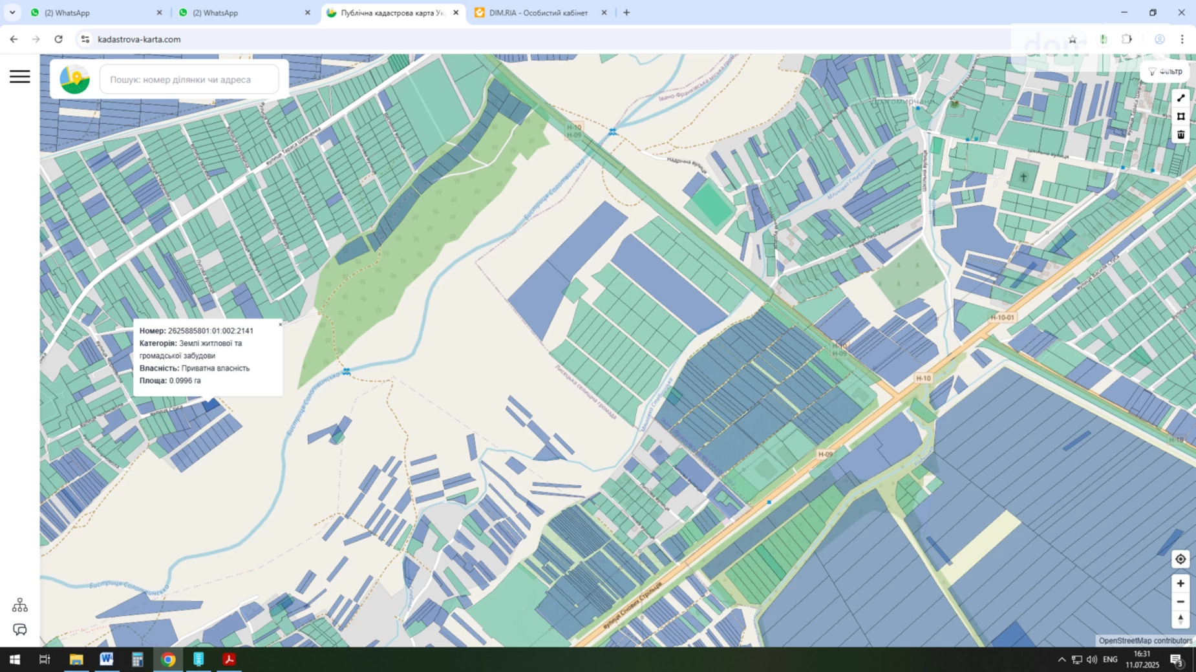Click the trash icon to delete drawings
This screenshot has height=672, width=1196.
pyautogui.click(x=1180, y=134)
